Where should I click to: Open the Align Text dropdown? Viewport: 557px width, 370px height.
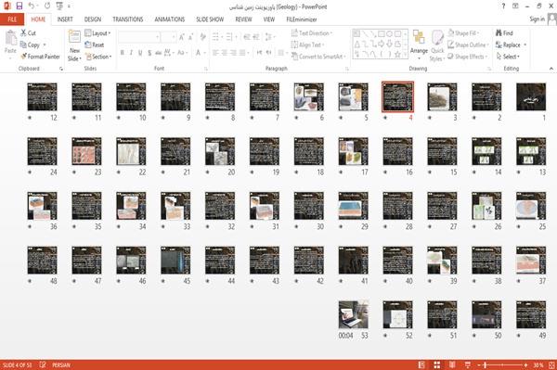[x=307, y=45]
